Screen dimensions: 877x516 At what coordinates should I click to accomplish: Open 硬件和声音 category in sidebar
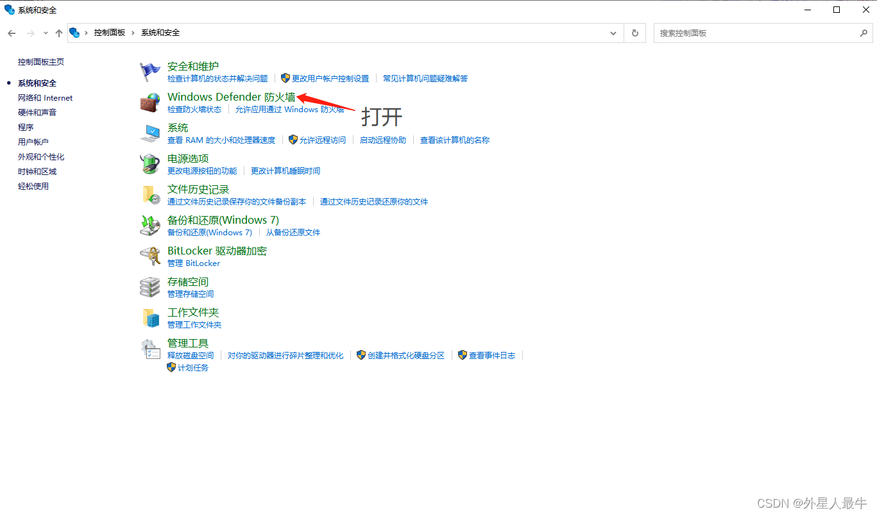(37, 113)
